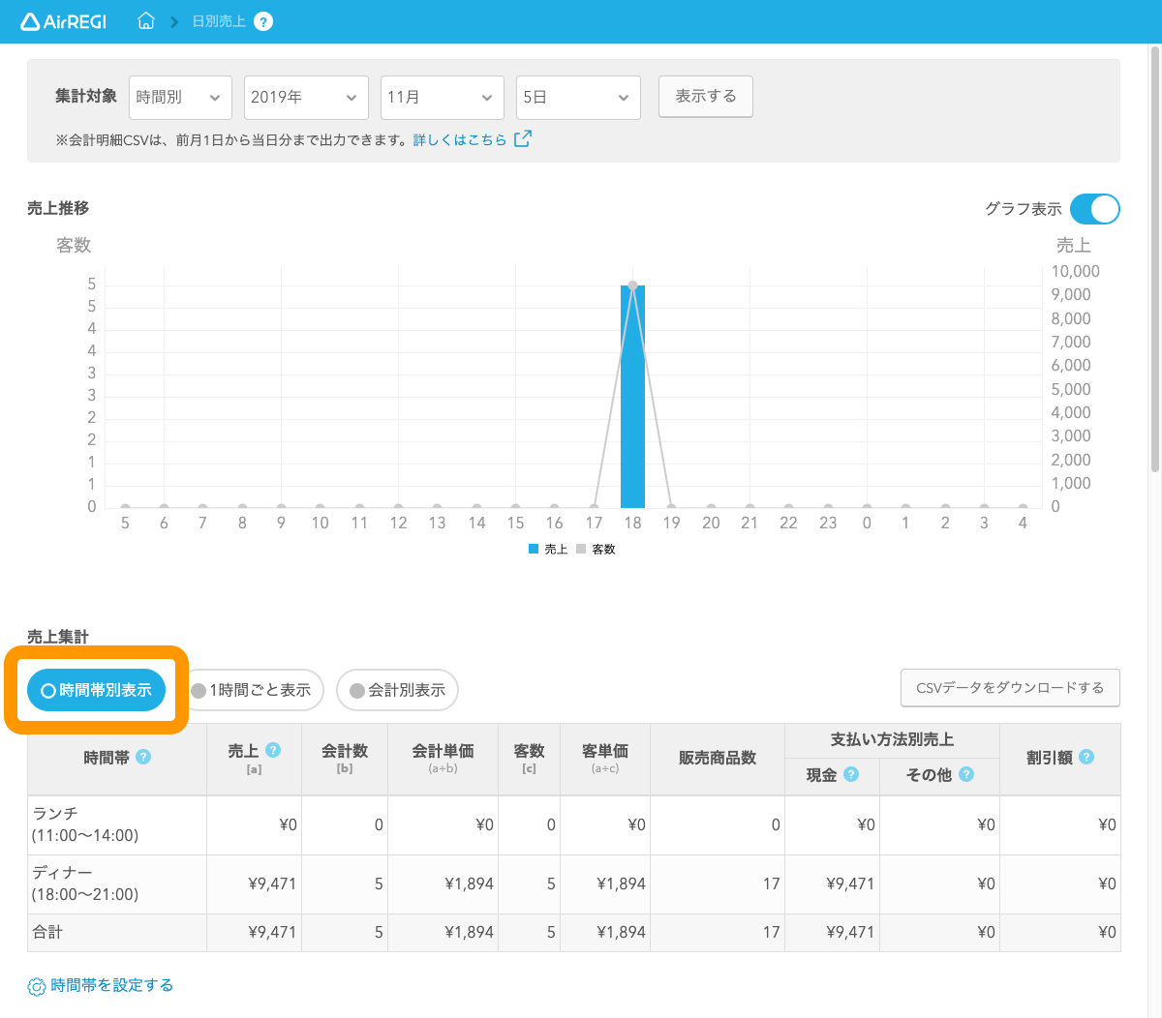1162x1018 pixels.
Task: Open the 5日 day dropdown
Action: (578, 97)
